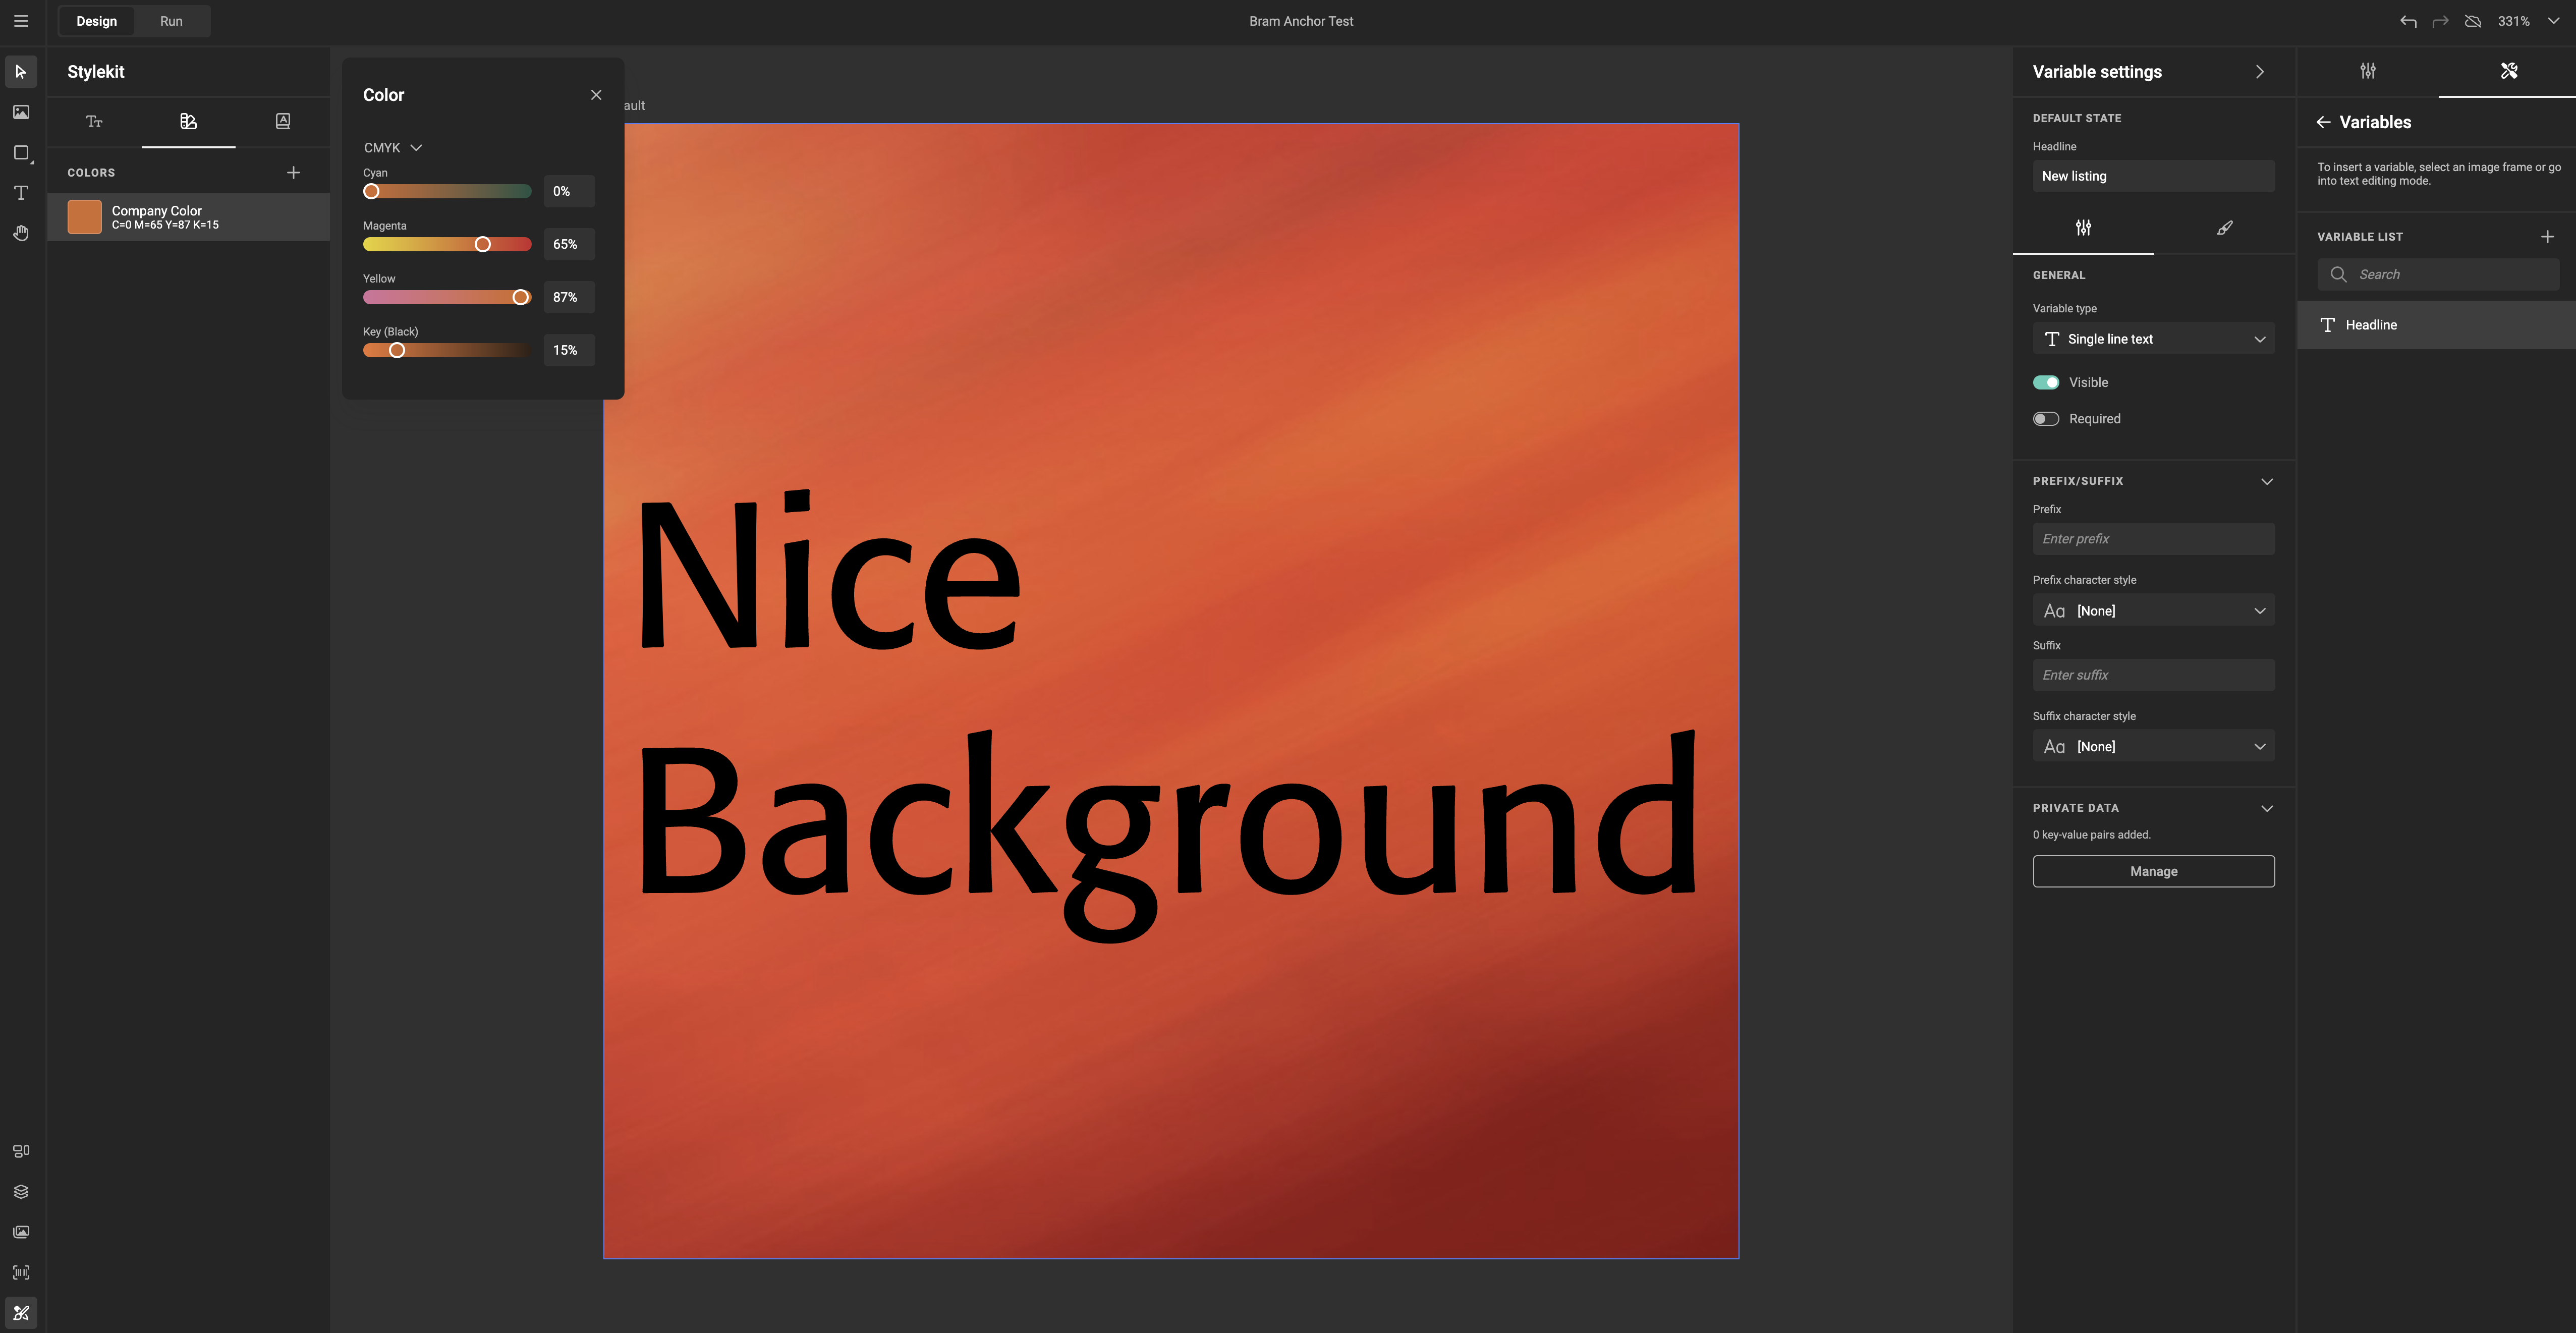
Task: Add a new color to Stylekit
Action: [x=293, y=173]
